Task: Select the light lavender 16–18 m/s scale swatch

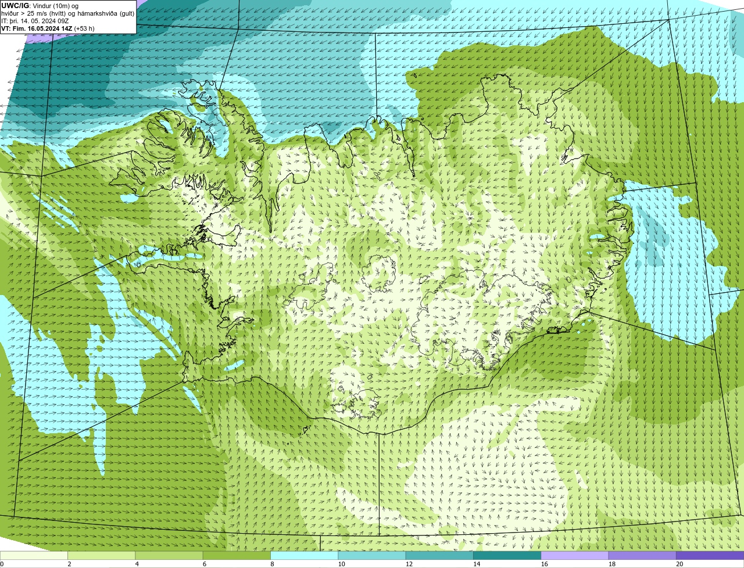Action: click(x=575, y=556)
